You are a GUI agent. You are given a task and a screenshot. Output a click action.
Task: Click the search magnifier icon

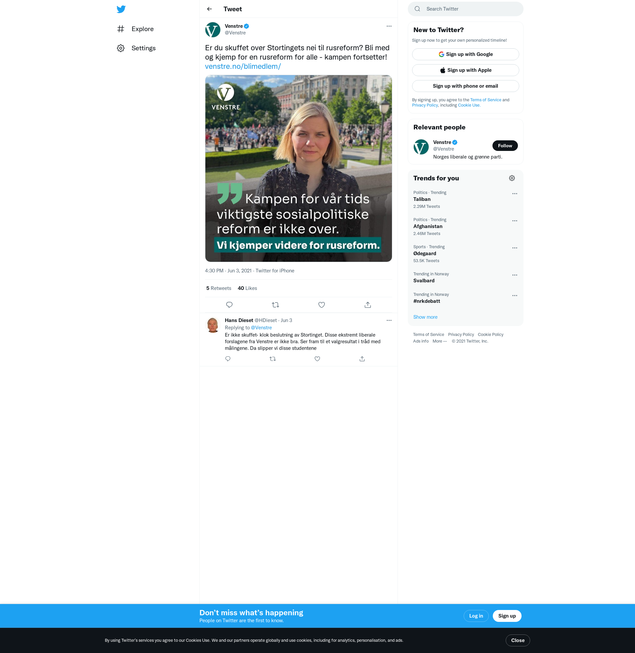(x=417, y=9)
